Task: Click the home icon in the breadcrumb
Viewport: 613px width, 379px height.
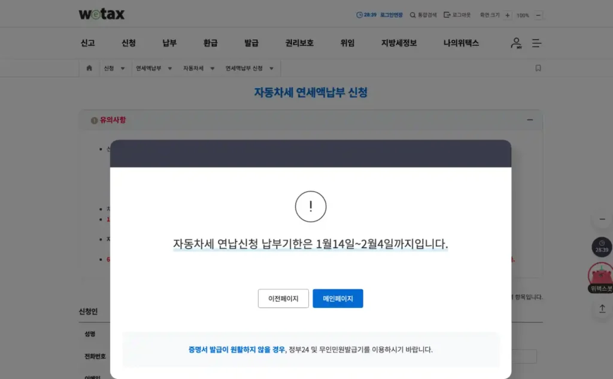Action: (x=89, y=68)
